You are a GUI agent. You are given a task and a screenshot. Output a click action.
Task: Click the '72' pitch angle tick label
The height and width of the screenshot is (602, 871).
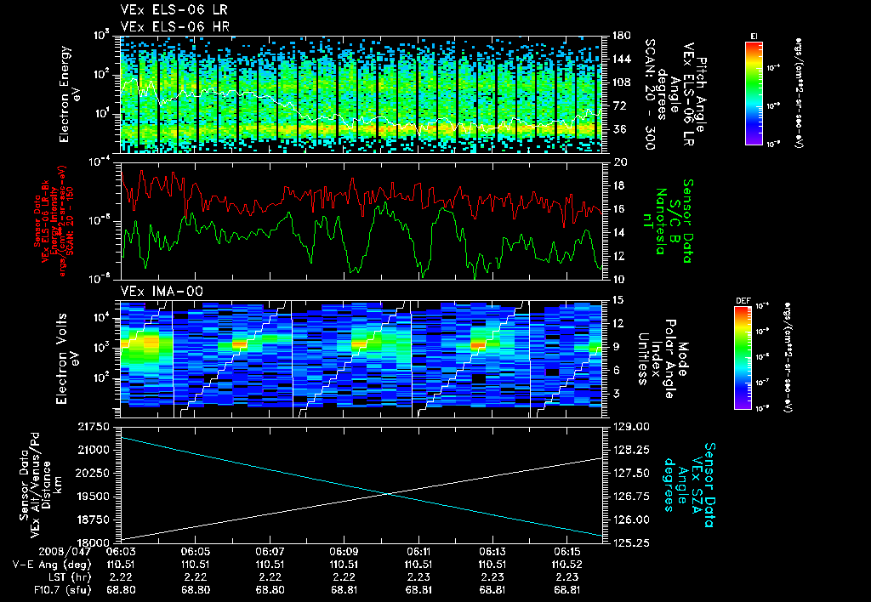coord(618,106)
